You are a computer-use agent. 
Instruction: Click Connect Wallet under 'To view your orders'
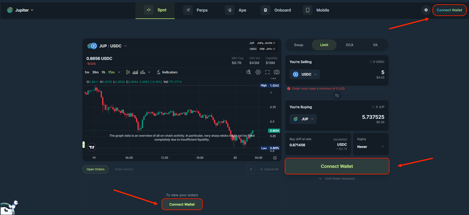click(182, 204)
